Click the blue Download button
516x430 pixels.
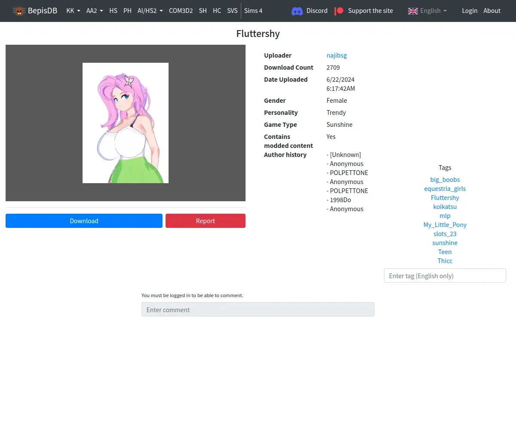click(x=84, y=221)
